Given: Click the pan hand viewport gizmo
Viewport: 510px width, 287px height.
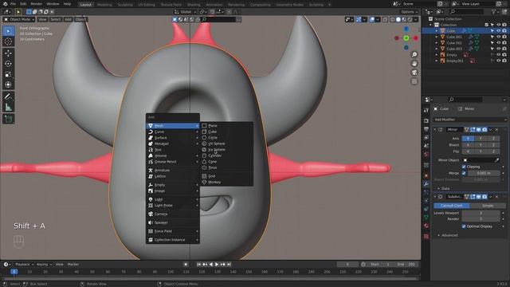Looking at the screenshot, I should (414, 64).
